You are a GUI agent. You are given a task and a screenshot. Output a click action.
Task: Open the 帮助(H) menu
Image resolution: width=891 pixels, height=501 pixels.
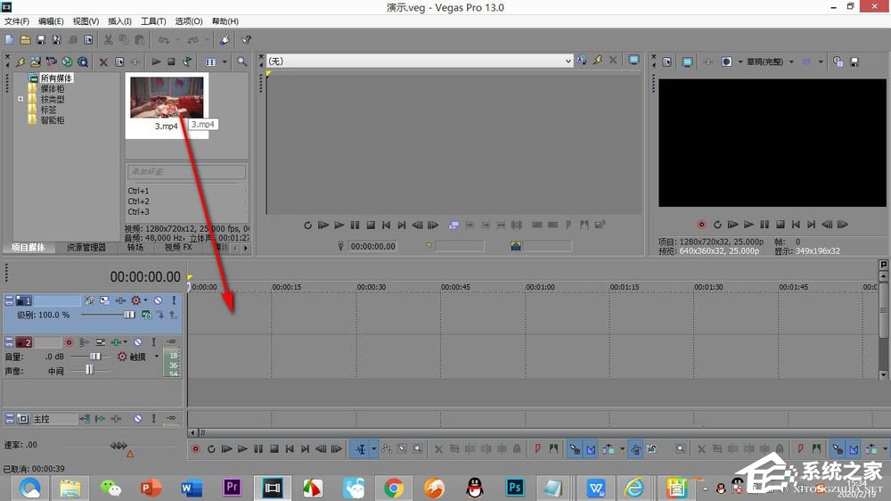click(225, 21)
